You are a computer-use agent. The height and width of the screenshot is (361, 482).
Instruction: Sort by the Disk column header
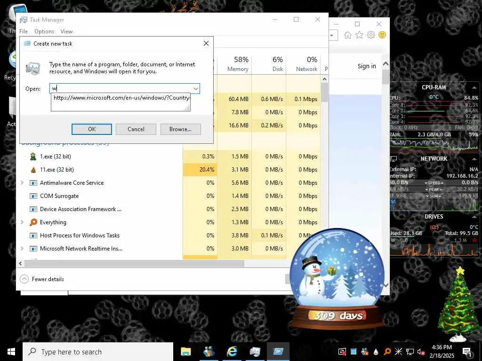[x=269, y=64]
